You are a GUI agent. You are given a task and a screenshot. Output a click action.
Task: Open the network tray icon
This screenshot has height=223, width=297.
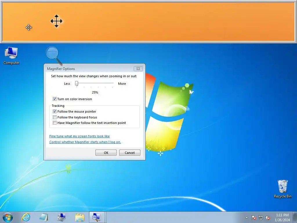(261, 217)
